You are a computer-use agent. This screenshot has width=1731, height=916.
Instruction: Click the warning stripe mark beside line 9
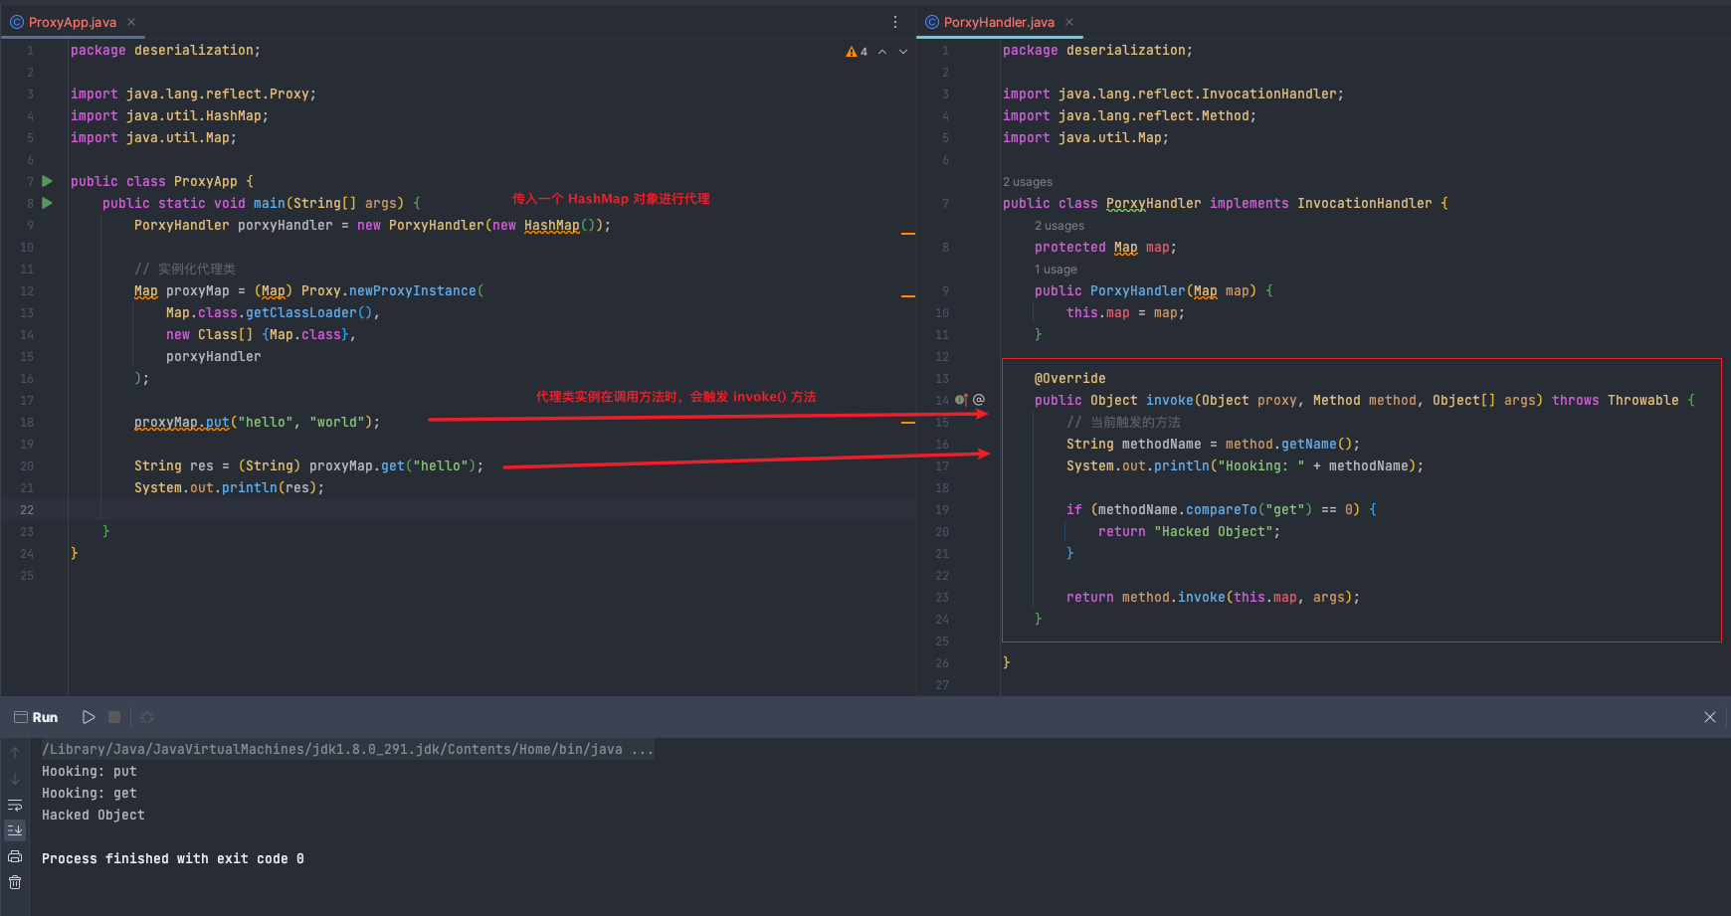pyautogui.click(x=908, y=233)
